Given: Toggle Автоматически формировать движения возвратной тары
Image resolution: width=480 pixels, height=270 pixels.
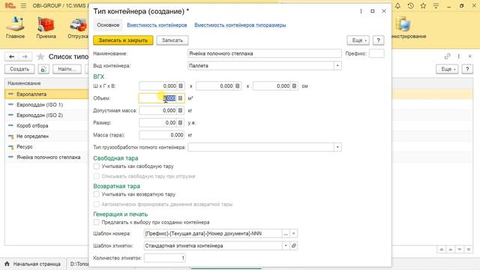Looking at the screenshot, I should pos(97,204).
